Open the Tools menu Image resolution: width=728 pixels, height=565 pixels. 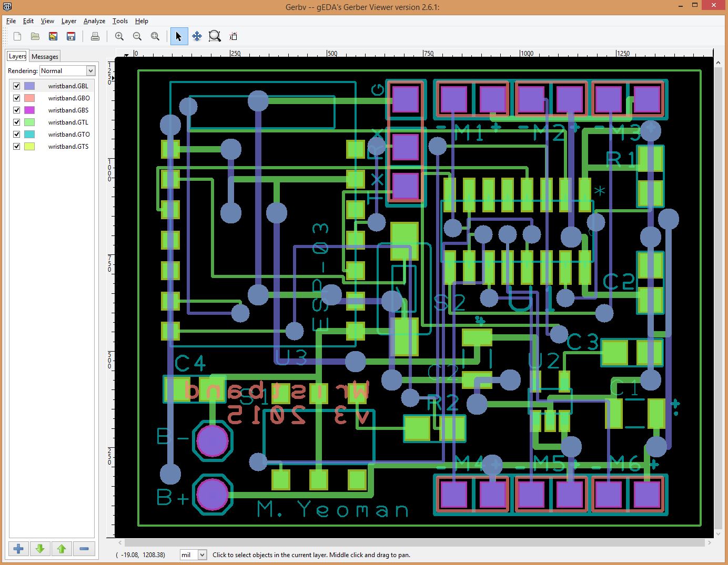pyautogui.click(x=120, y=21)
